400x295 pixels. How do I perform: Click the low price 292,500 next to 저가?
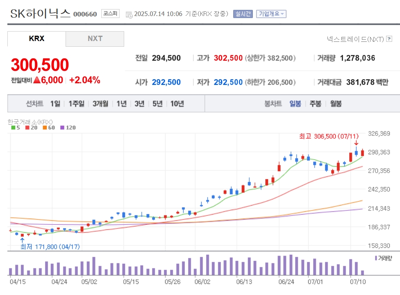click(228, 82)
